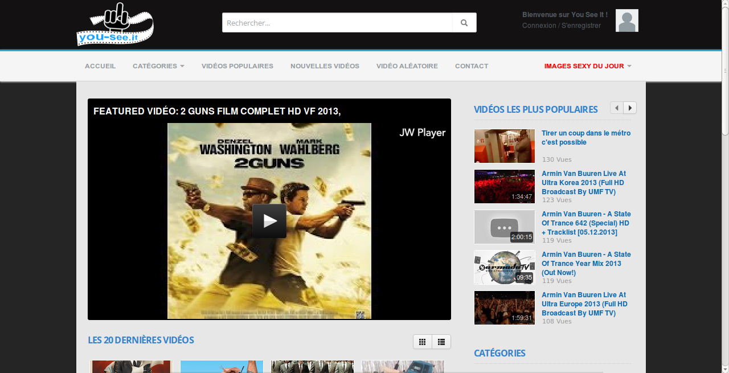Open 'Tirer un coup dans le métro' video link
Screen dimensions: 729x373
click(586, 138)
